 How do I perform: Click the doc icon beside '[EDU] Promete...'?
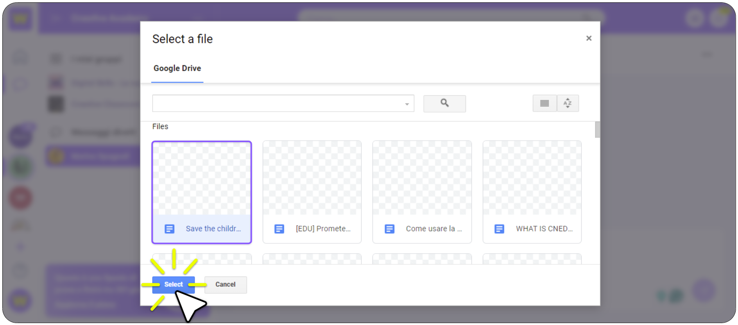(279, 229)
